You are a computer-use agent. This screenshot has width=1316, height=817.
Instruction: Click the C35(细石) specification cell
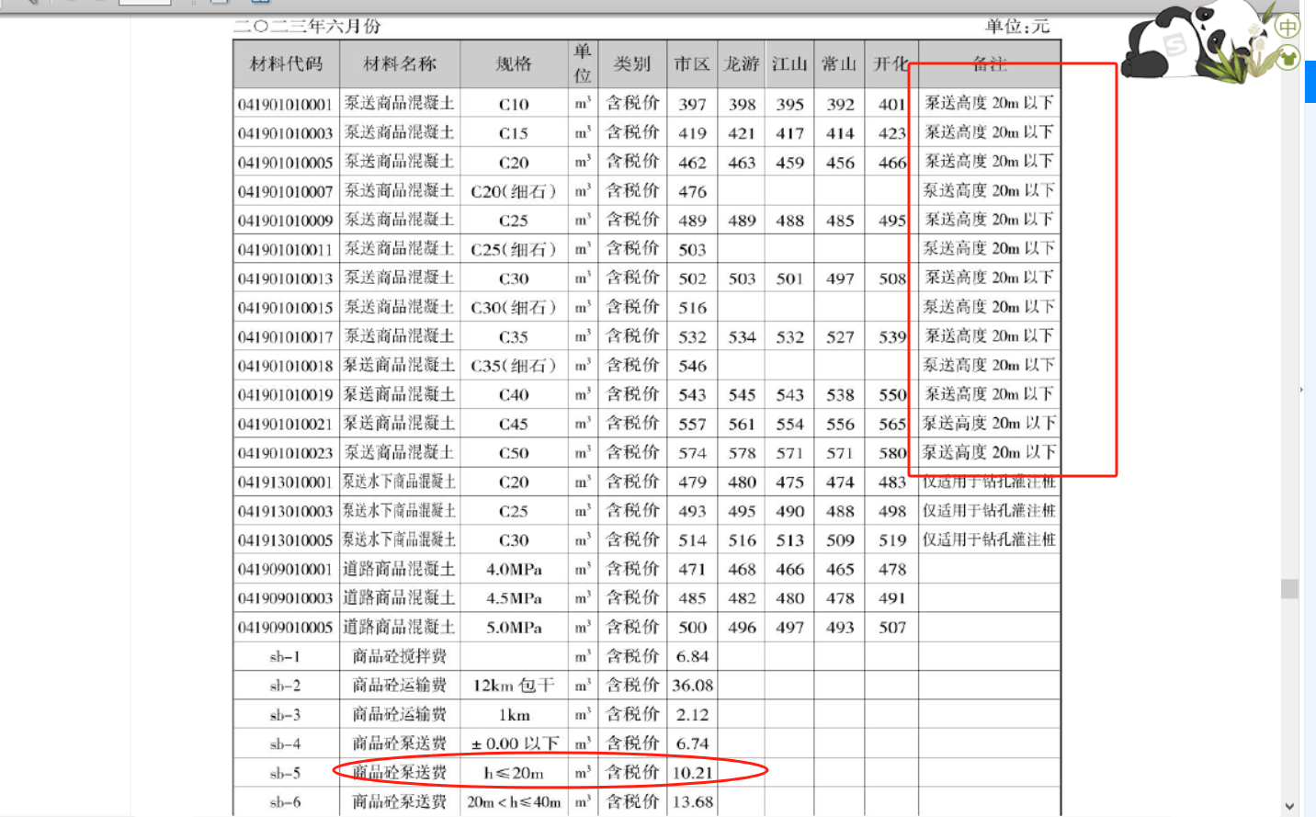pos(514,366)
